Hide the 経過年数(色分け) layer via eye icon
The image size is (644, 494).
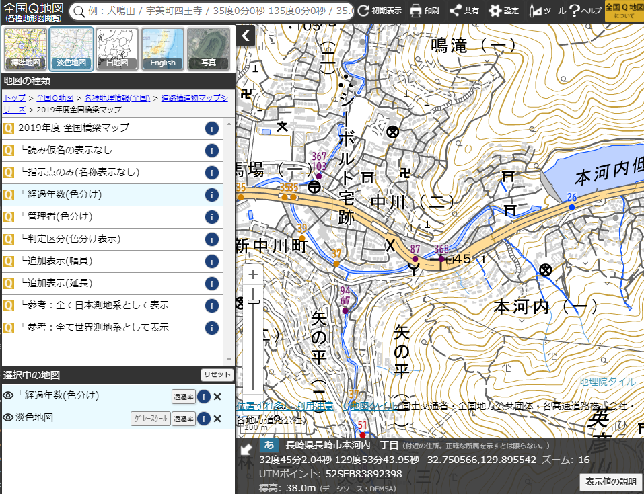pyautogui.click(x=8, y=396)
